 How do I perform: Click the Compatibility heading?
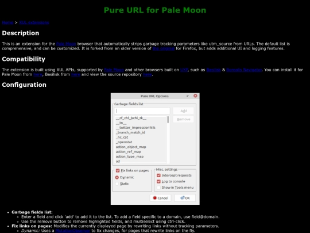24,59
